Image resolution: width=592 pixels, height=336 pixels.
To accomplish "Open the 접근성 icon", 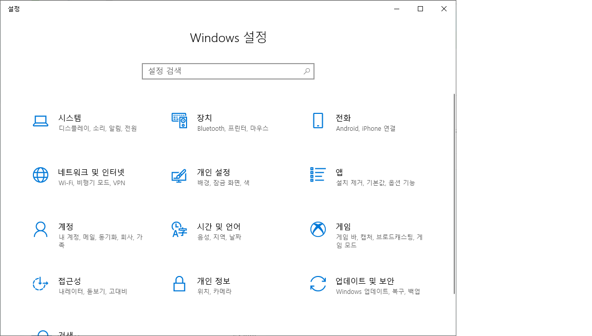I will [41, 284].
